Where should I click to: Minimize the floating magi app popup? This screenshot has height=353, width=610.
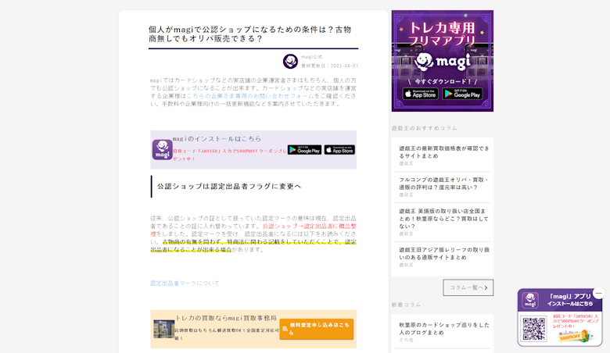[598, 293]
